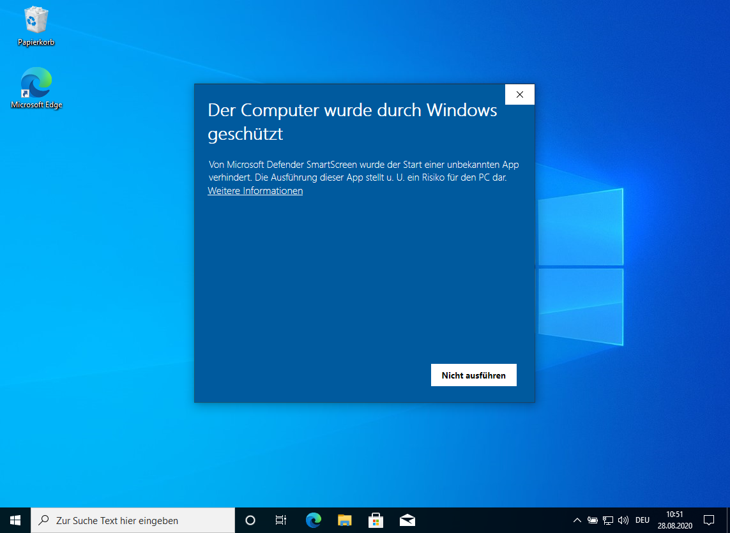Click the battery status tray icon
The width and height of the screenshot is (730, 533).
coord(593,520)
